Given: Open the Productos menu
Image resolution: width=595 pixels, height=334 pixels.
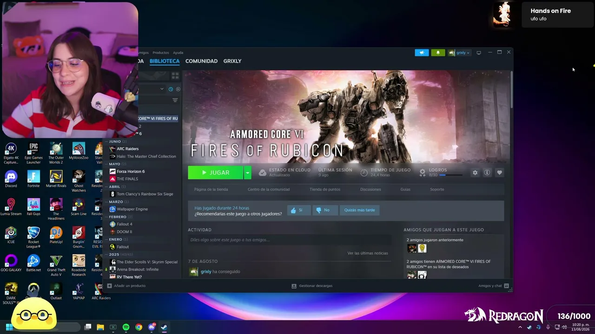Looking at the screenshot, I should (161, 52).
